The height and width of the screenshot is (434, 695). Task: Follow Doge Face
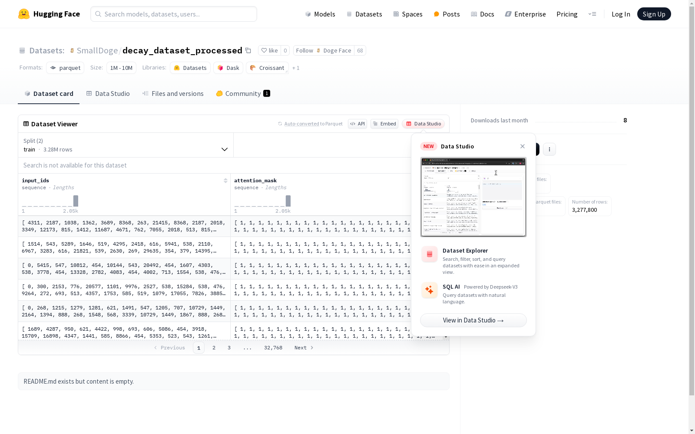[324, 50]
